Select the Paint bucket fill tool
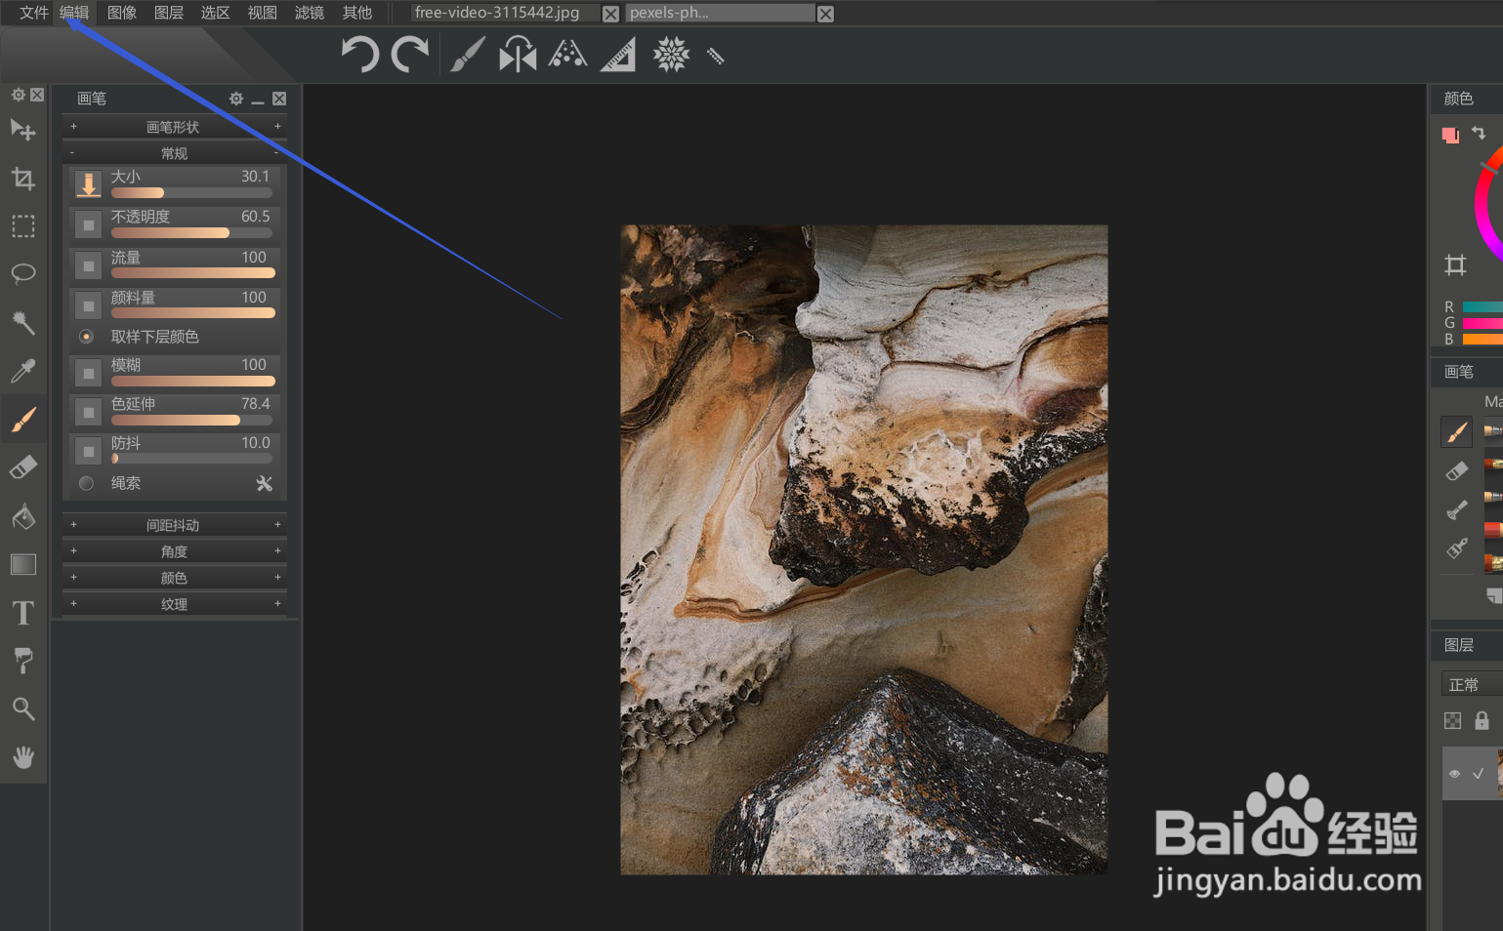 (x=23, y=515)
